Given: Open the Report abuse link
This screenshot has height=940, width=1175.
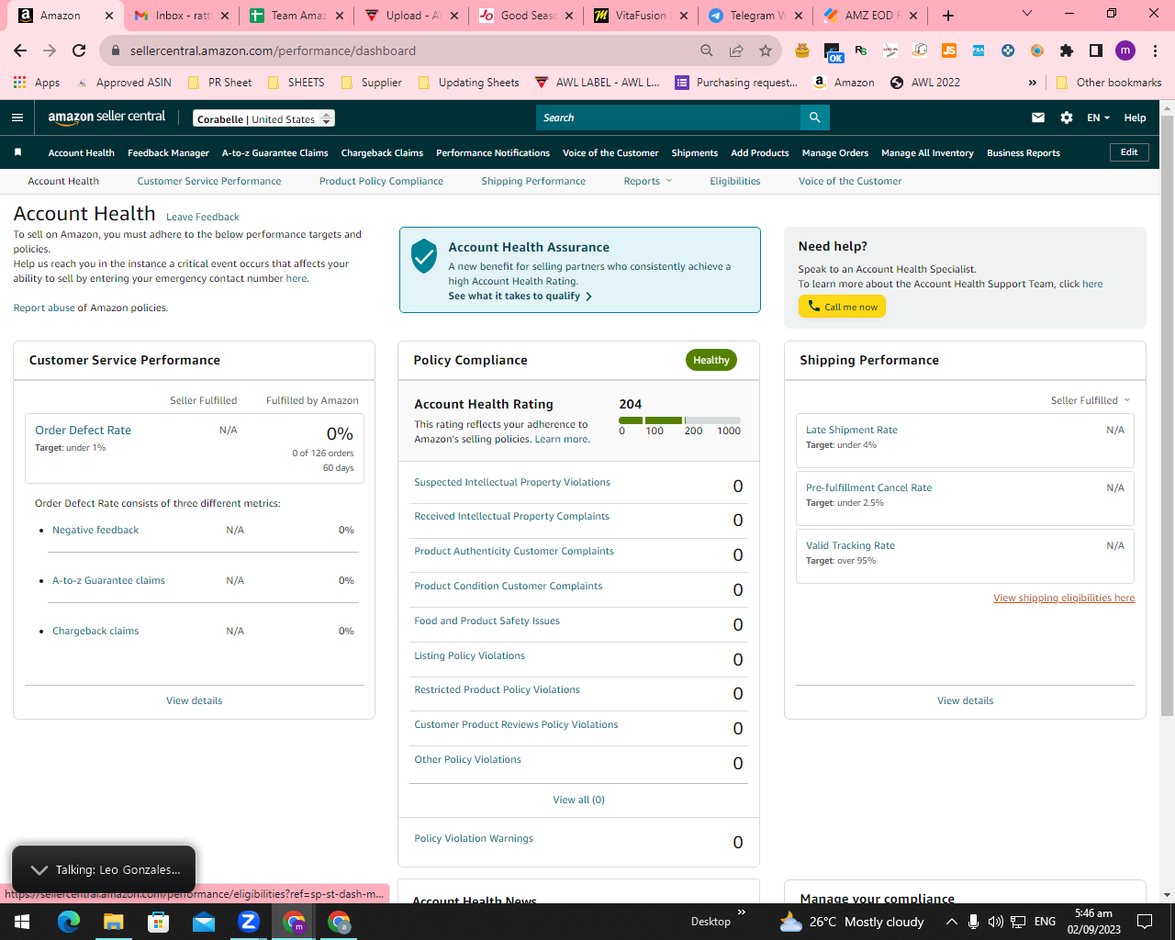Looking at the screenshot, I should point(44,308).
